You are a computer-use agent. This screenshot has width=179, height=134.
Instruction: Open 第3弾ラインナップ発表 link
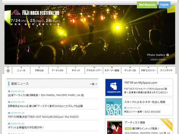146,129
